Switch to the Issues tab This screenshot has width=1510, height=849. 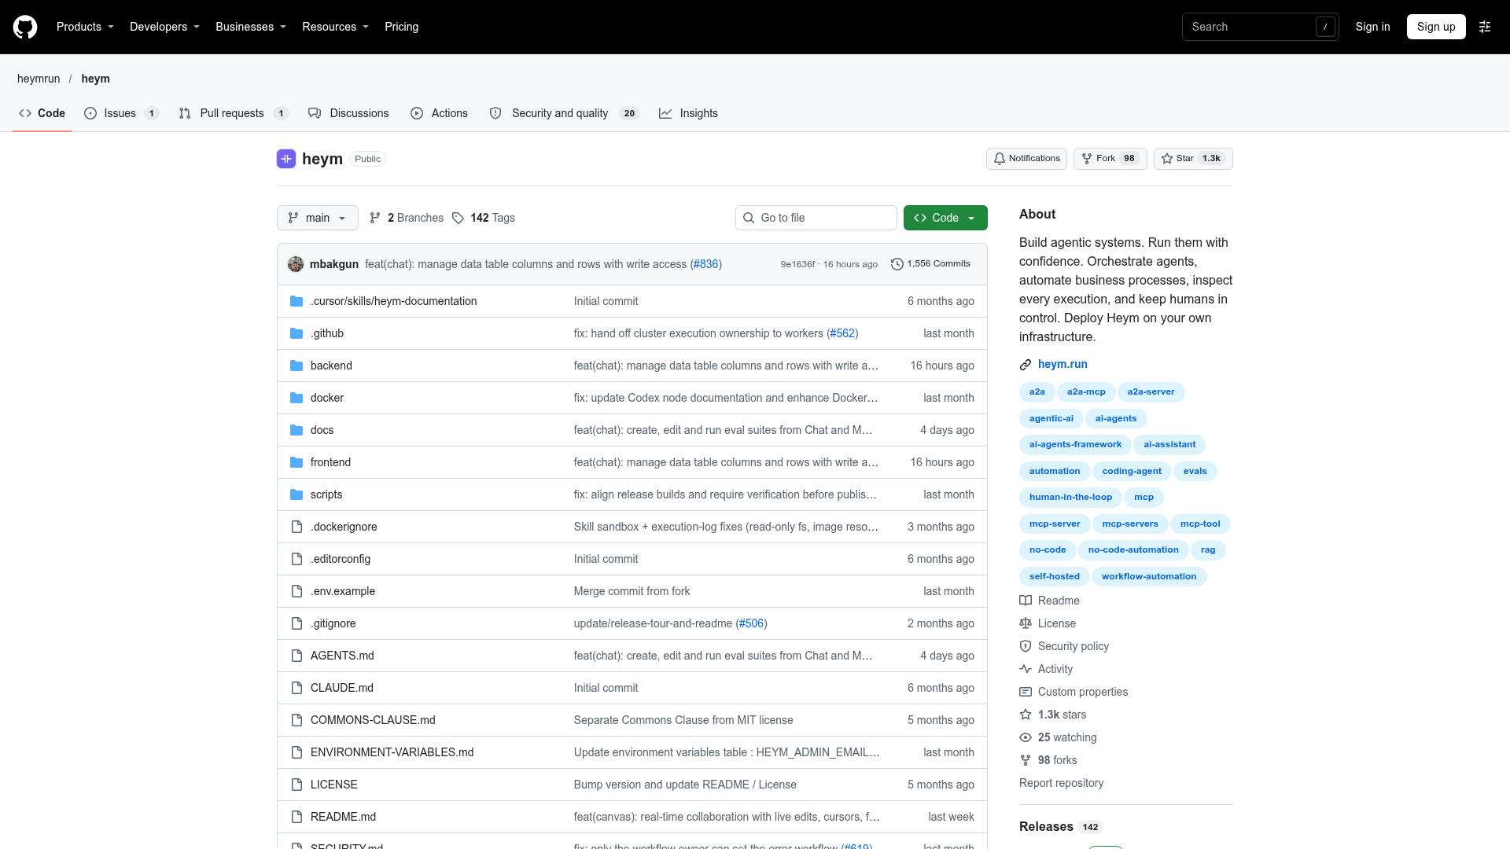(x=121, y=113)
